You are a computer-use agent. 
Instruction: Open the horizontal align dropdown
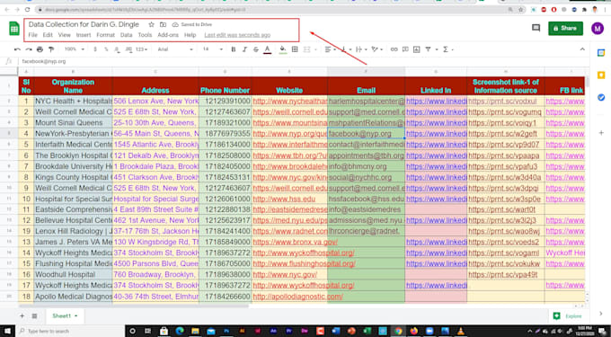pyautogui.click(x=331, y=49)
